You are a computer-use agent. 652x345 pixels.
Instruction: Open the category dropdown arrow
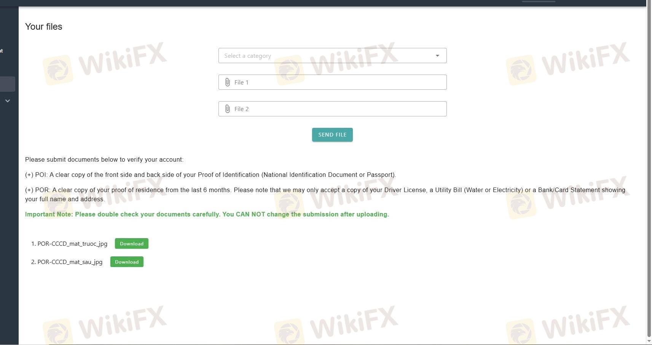point(437,56)
